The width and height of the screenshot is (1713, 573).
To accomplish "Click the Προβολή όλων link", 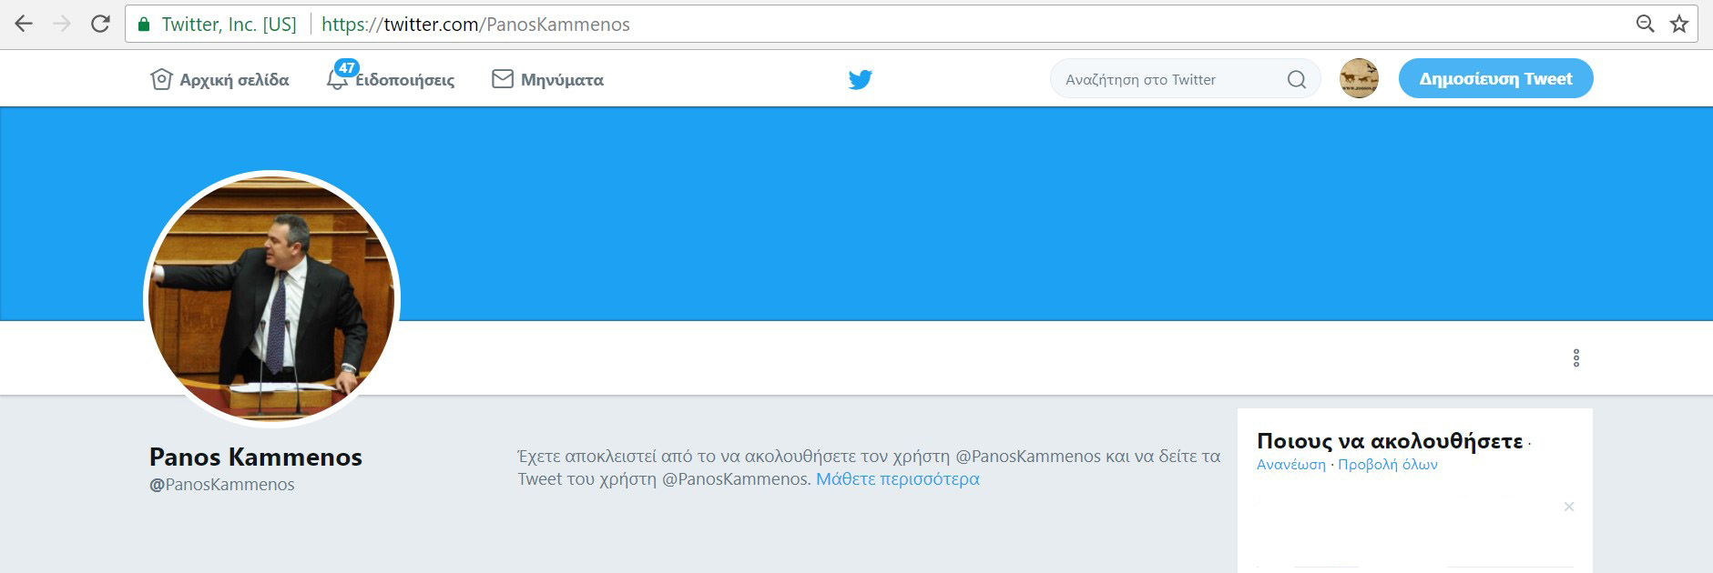I will [x=1388, y=464].
